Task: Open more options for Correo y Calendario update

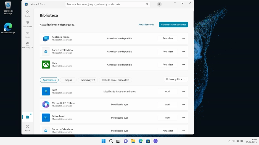Action: (183, 51)
